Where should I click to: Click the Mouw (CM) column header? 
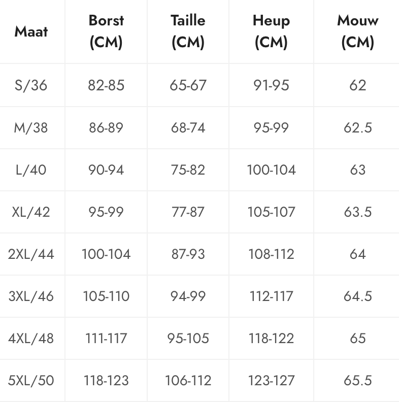357,31
